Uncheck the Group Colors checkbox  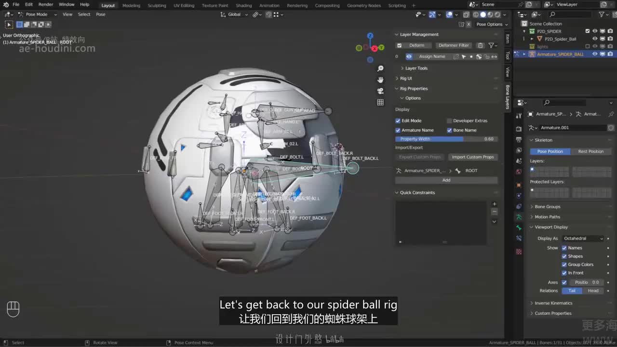tap(564, 264)
